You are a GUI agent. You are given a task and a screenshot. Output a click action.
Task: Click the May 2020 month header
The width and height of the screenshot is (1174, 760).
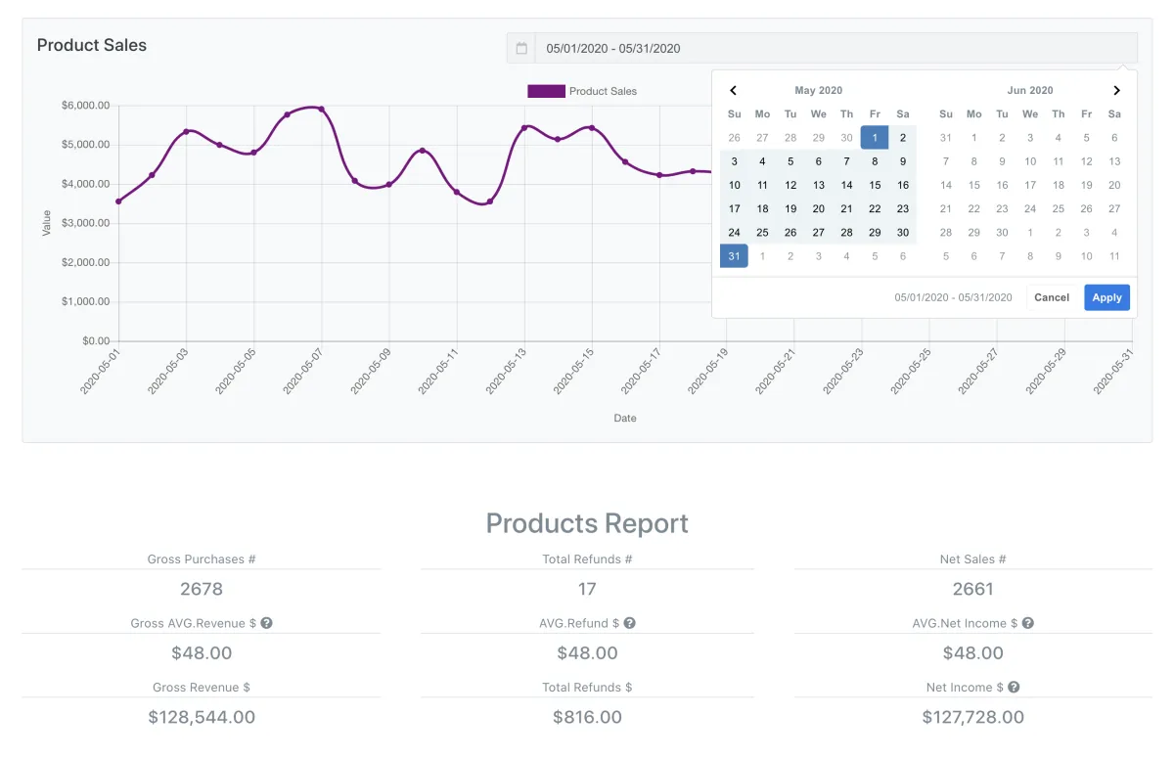pyautogui.click(x=818, y=90)
